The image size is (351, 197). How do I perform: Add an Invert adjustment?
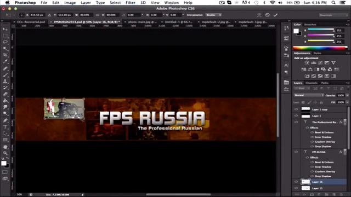[x=307, y=76]
